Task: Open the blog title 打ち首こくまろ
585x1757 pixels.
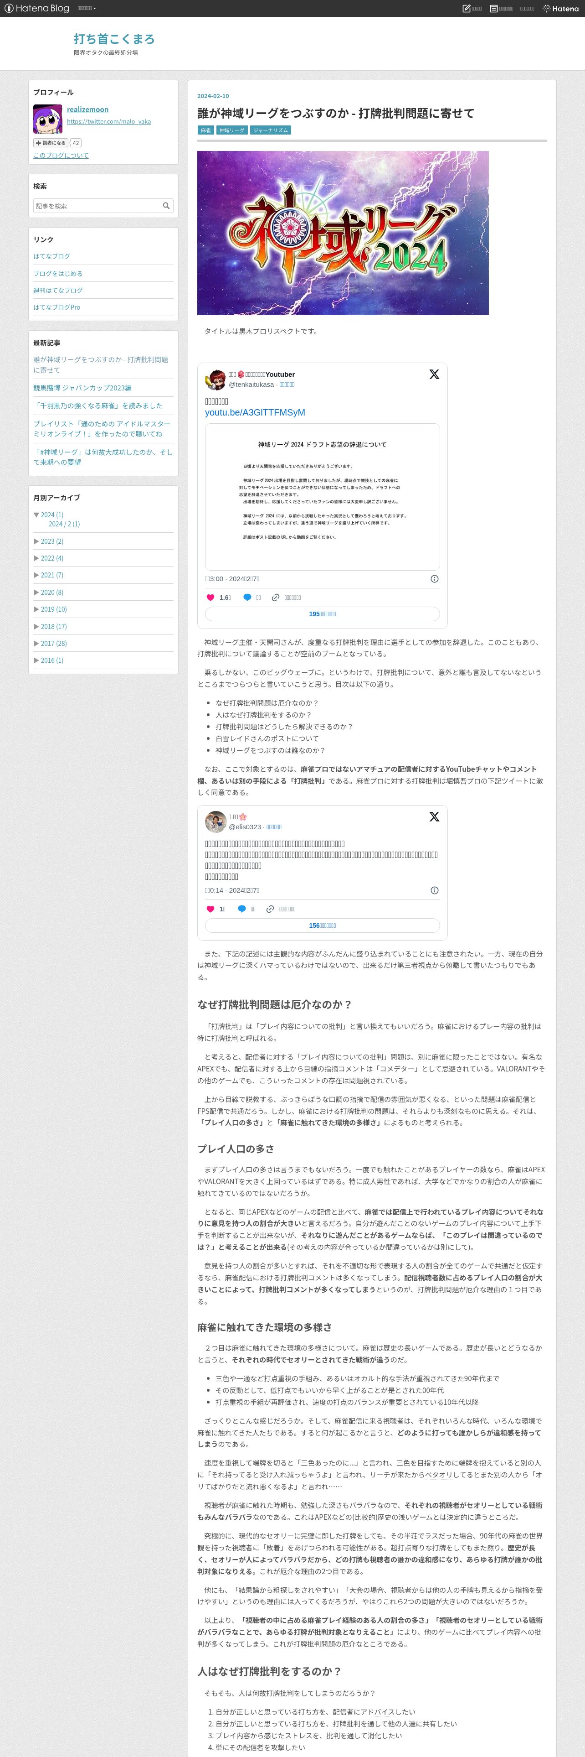Action: (114, 39)
